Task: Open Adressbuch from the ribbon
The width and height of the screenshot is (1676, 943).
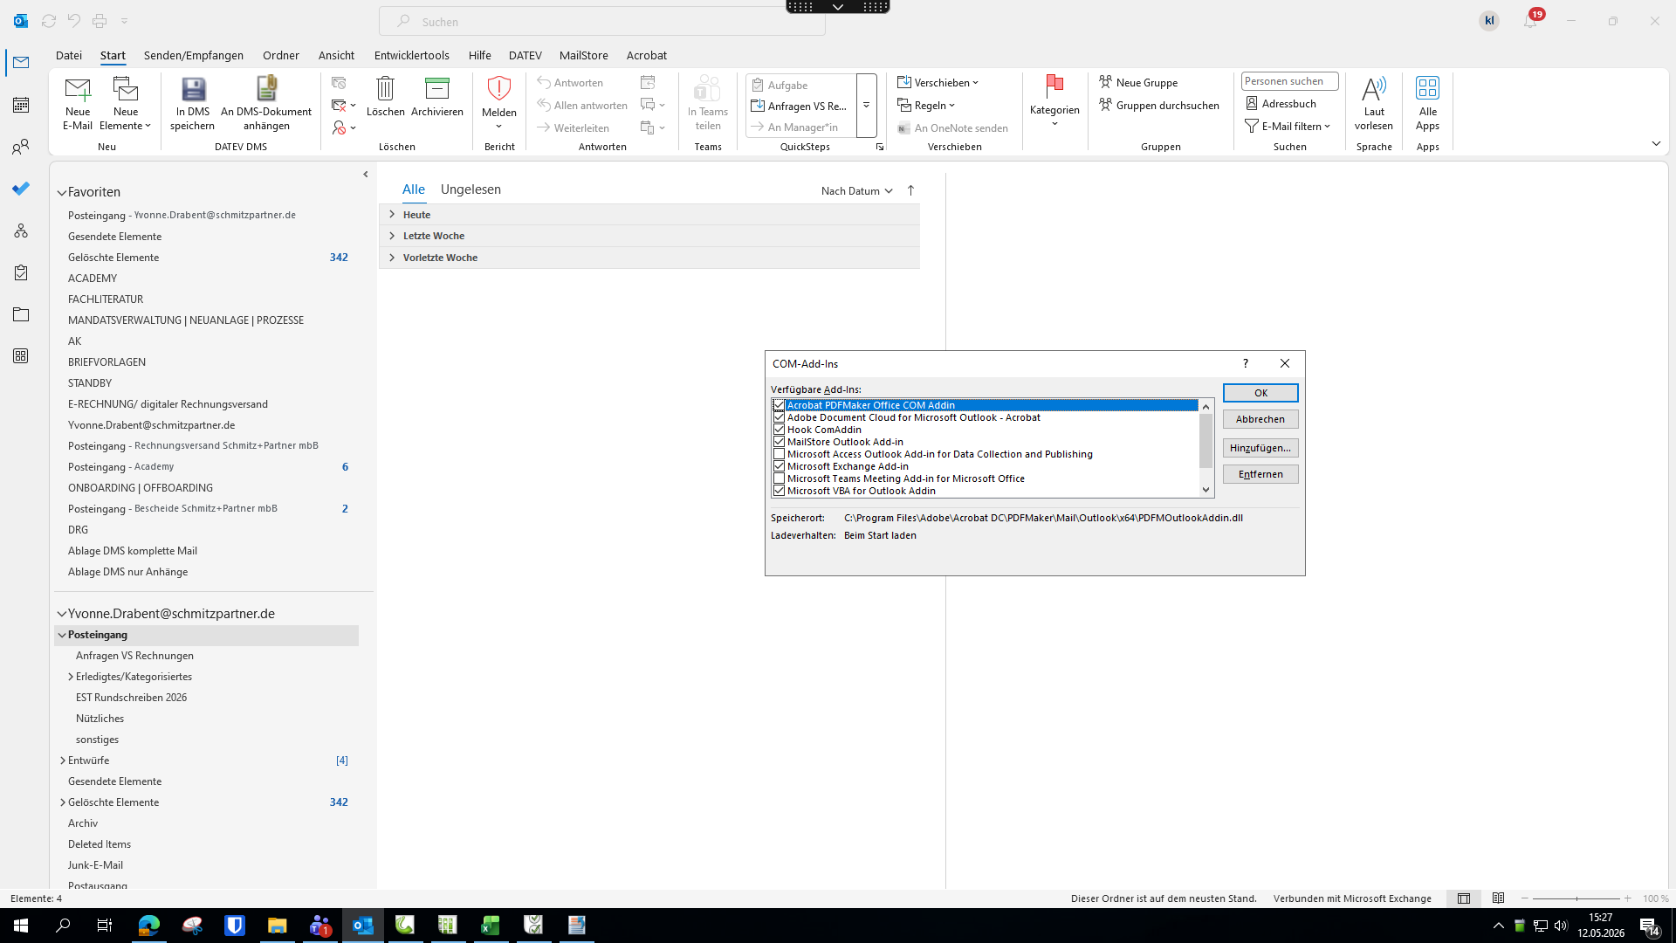Action: point(1281,103)
